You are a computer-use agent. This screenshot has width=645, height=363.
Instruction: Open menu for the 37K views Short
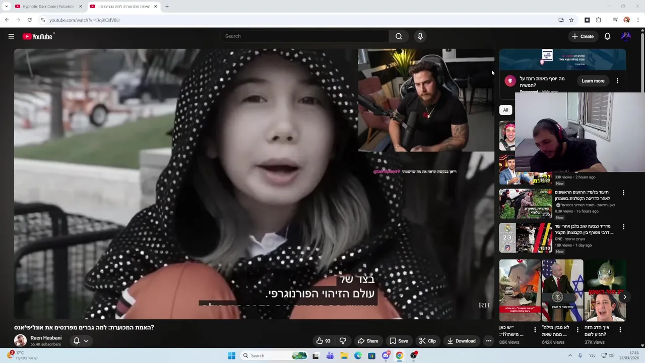(x=620, y=330)
